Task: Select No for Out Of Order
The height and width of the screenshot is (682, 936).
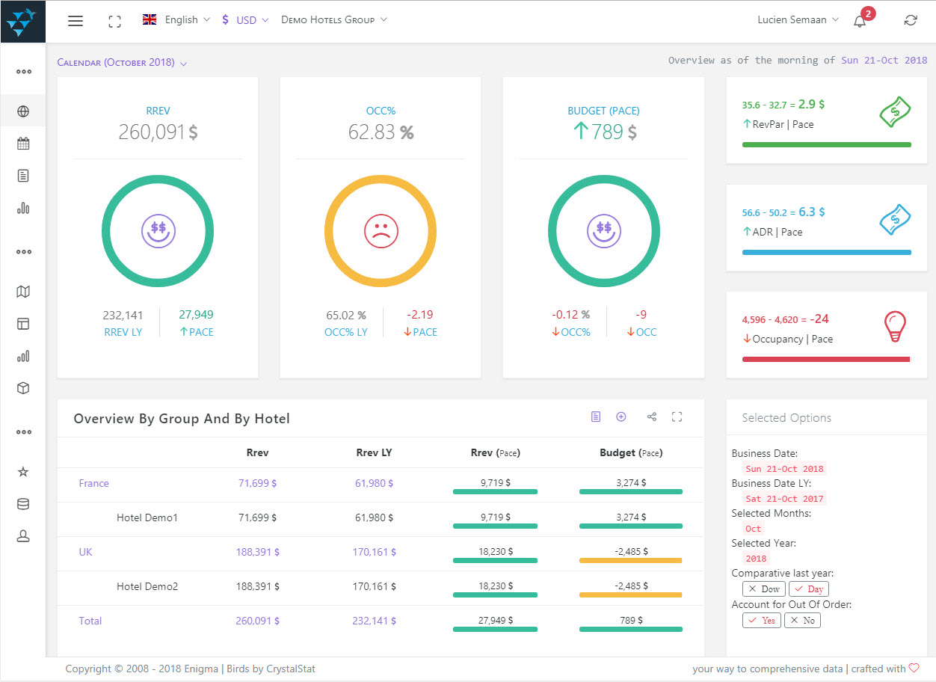Action: click(x=802, y=620)
